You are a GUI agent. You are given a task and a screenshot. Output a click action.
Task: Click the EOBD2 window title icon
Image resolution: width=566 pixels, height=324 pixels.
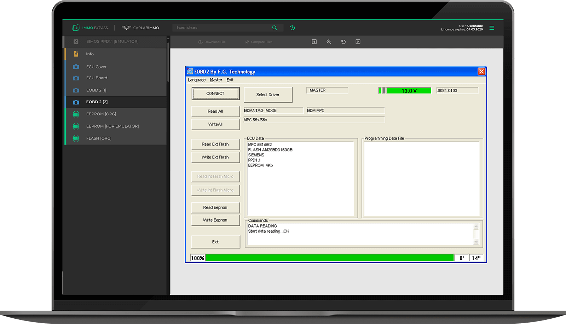[x=190, y=71]
